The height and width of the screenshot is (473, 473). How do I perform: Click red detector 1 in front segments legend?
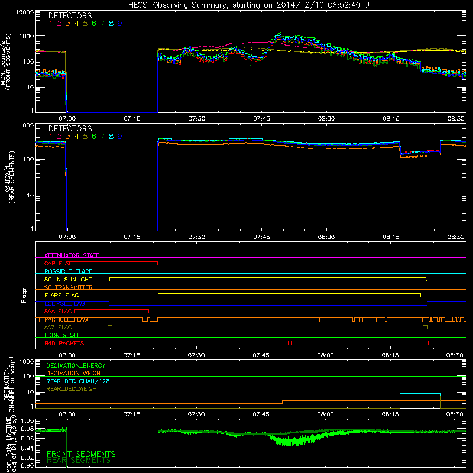pos(51,24)
